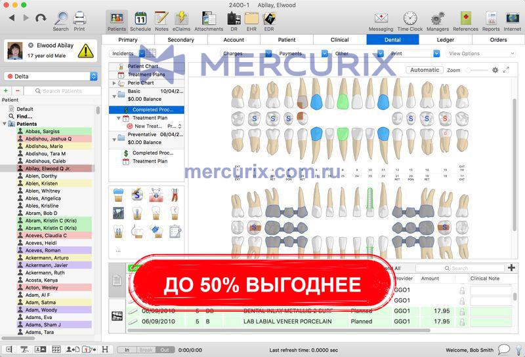Open the Incidents dropdown

point(128,54)
